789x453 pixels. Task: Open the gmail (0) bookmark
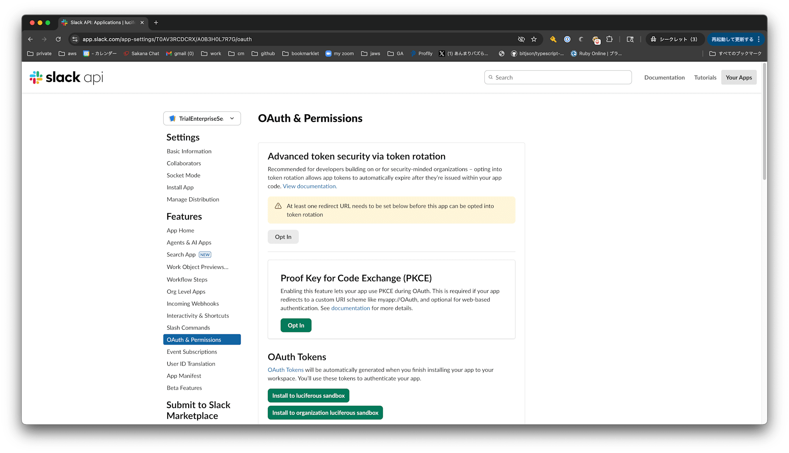pos(180,54)
